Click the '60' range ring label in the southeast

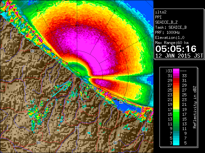pyautogui.click(x=115, y=142)
